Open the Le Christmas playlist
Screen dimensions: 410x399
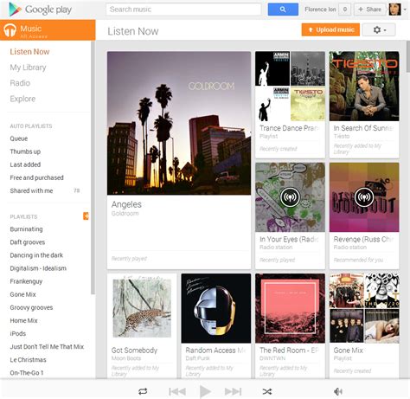(x=28, y=360)
